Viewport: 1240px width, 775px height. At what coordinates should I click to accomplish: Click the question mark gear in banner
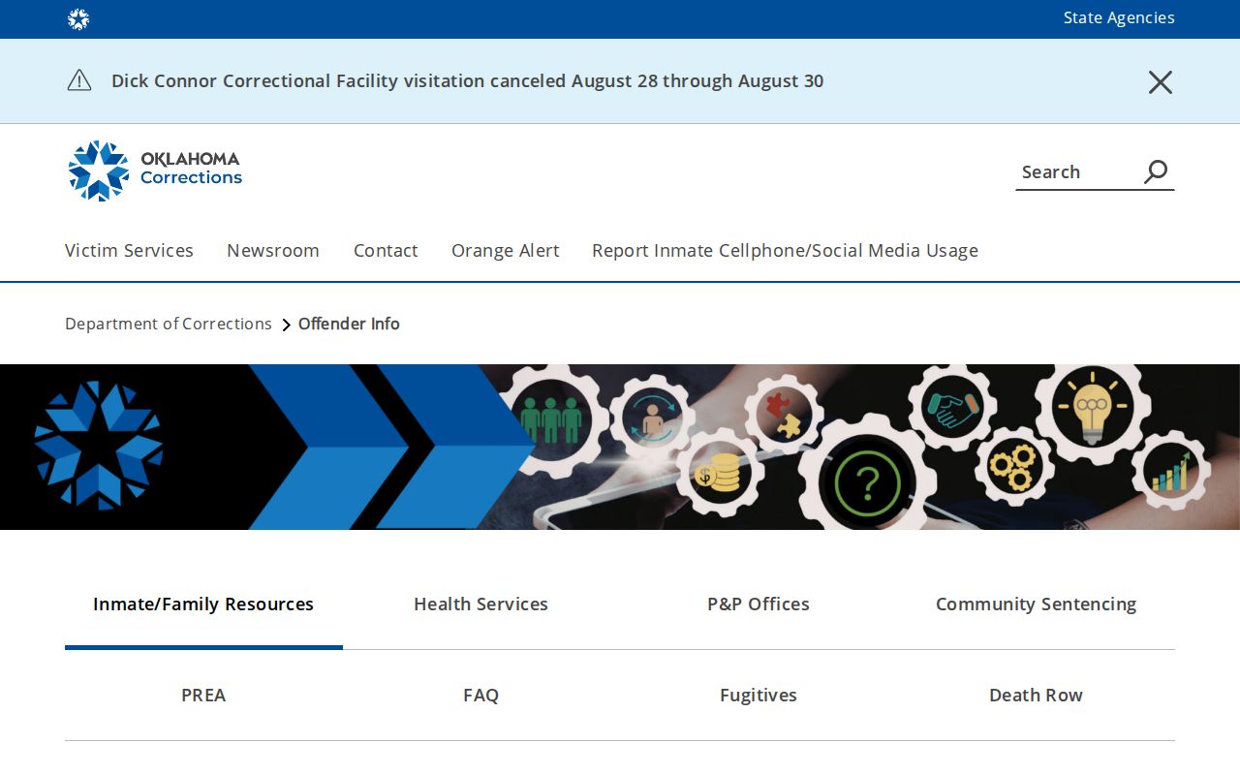pos(867,481)
